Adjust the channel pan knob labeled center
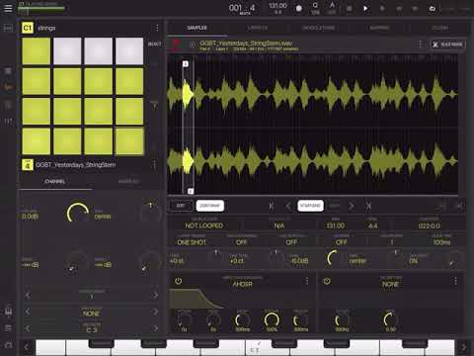 150,214
